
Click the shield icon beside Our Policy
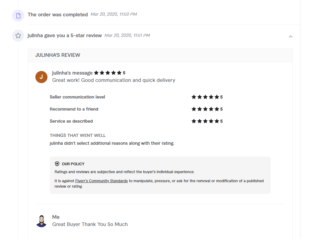pos(57,164)
